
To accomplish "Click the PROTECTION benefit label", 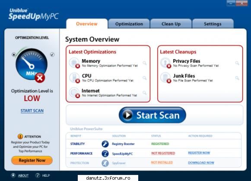I will click(79, 163).
